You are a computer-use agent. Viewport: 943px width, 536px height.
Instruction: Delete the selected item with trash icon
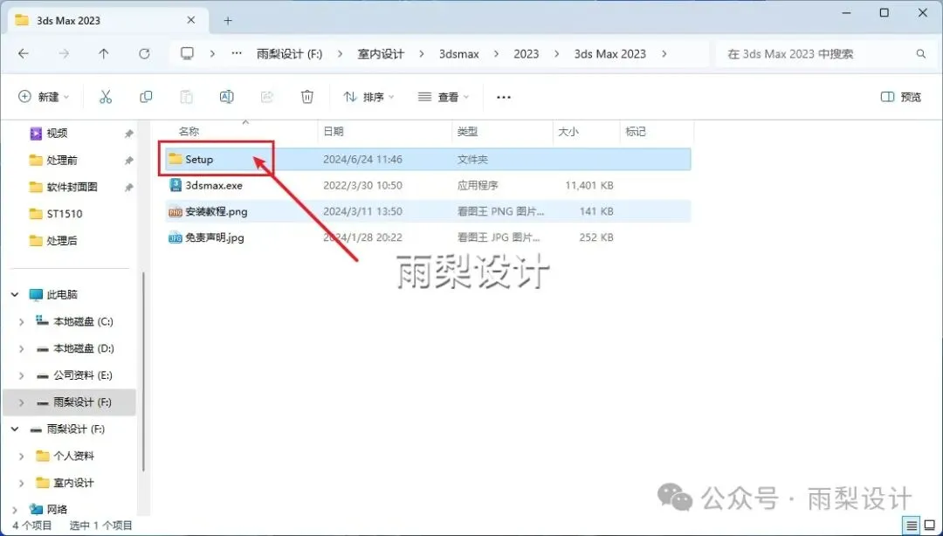tap(307, 96)
